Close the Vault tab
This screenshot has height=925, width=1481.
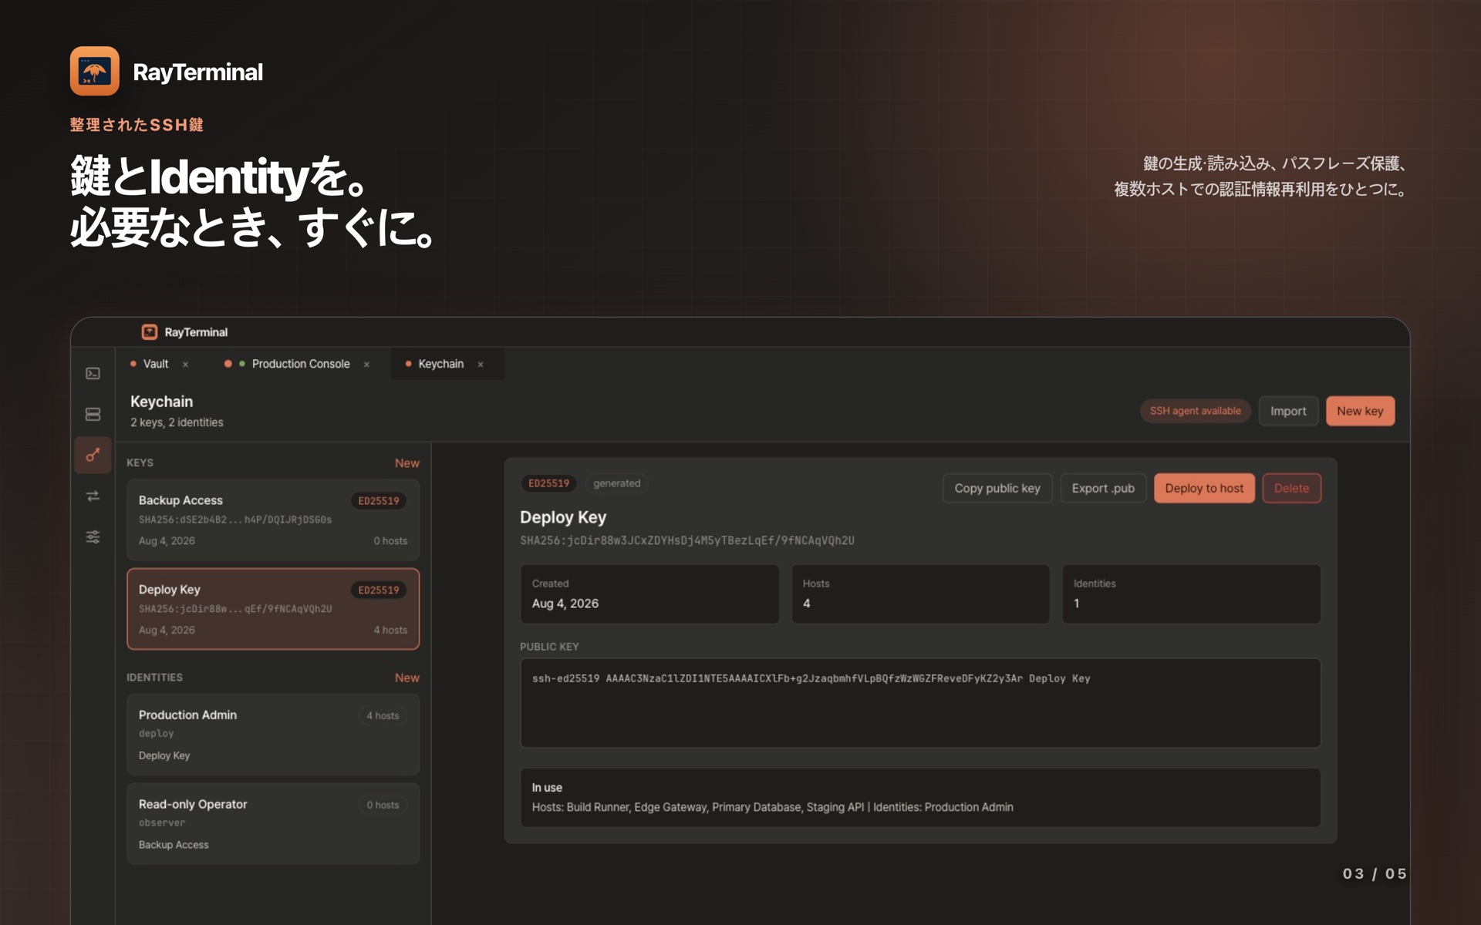pos(185,365)
